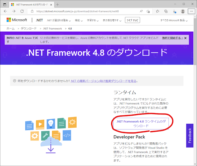Expand the ".NET が選ばれる理由" menu
This screenshot has height=166, width=197.
tap(59, 21)
